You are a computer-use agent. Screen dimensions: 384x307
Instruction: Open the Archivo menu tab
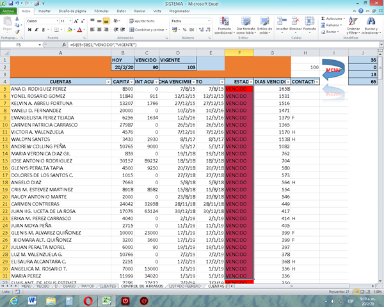tap(8, 12)
